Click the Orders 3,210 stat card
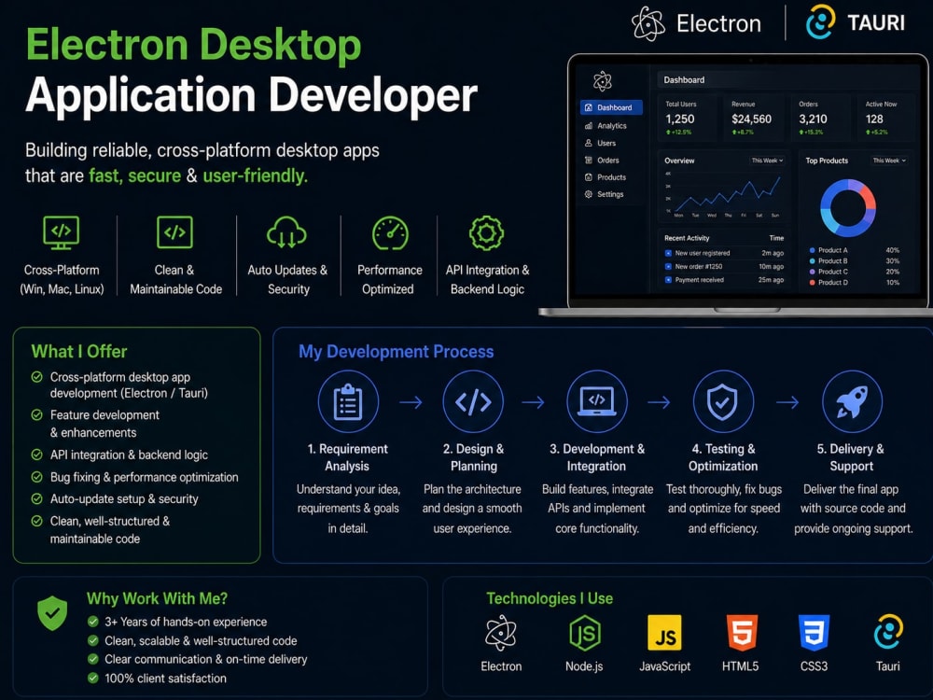The width and height of the screenshot is (933, 700). pos(820,118)
